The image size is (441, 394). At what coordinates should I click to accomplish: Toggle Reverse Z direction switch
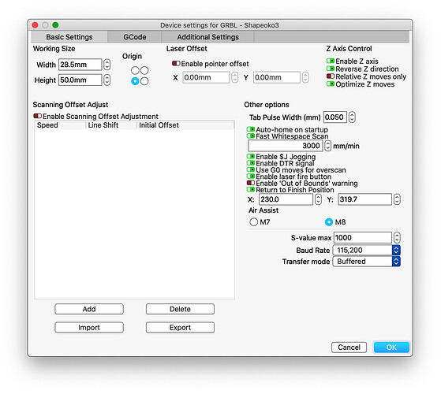click(x=331, y=69)
